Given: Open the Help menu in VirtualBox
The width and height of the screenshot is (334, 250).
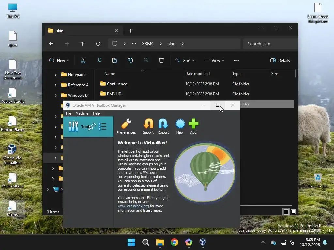Looking at the screenshot, I should tap(96, 113).
